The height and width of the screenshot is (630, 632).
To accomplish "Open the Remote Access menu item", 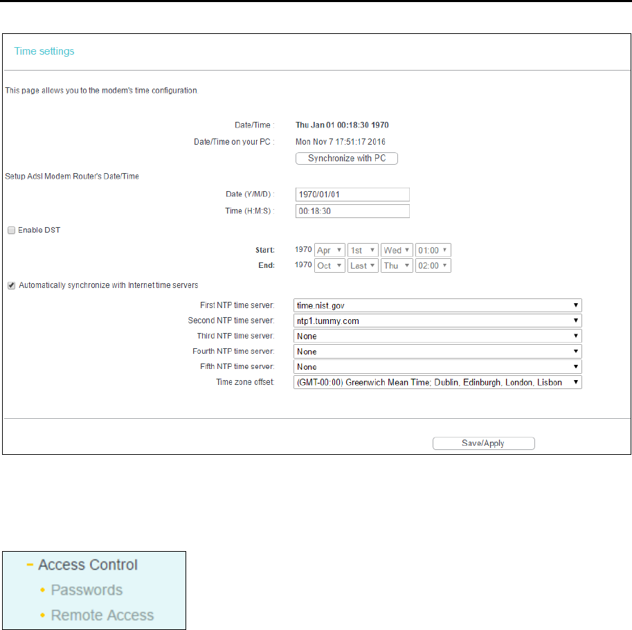I will 102,615.
